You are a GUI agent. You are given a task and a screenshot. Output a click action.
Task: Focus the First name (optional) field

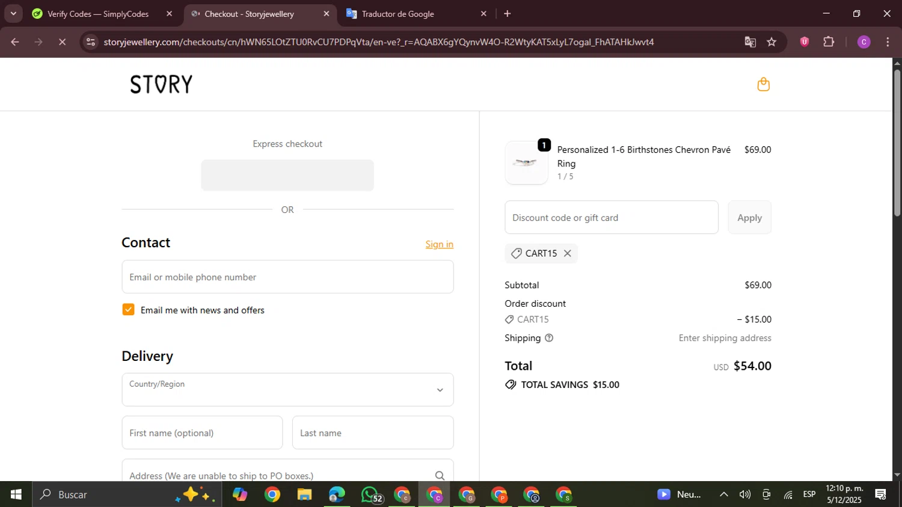202,432
